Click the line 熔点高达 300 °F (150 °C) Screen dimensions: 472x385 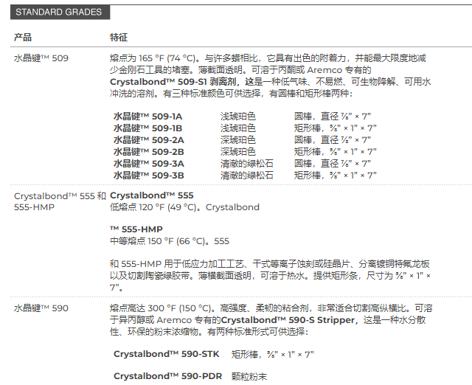[x=271, y=308]
